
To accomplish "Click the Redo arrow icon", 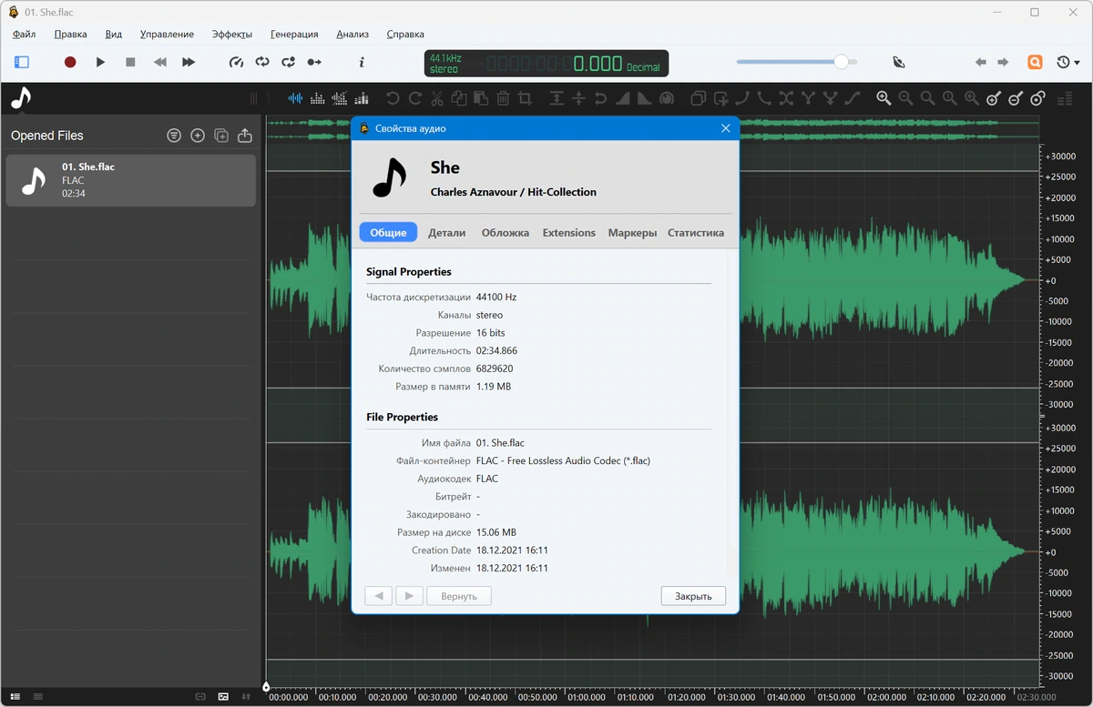I will [x=414, y=98].
